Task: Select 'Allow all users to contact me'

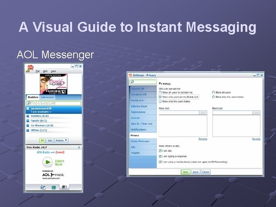Action: [x=160, y=92]
